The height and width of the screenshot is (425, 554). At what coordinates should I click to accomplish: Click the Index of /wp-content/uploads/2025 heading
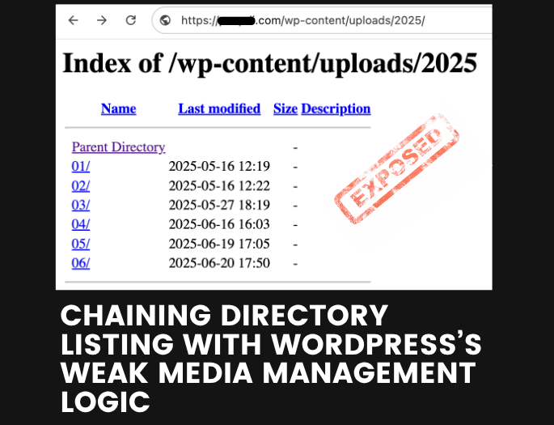pyautogui.click(x=269, y=64)
